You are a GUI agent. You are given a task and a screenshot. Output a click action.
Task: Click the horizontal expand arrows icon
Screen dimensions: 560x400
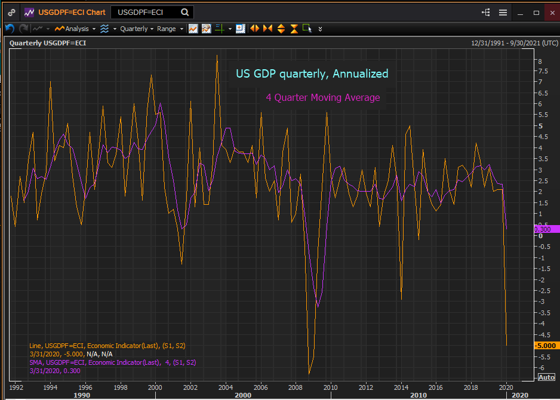coord(255,29)
